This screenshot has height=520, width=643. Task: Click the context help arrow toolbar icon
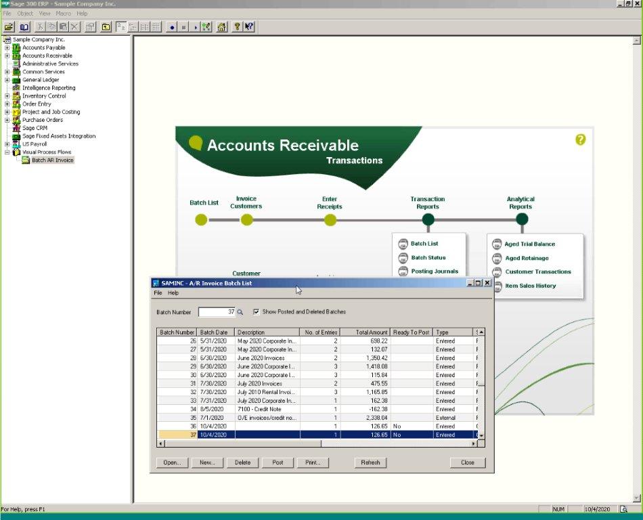pos(248,27)
